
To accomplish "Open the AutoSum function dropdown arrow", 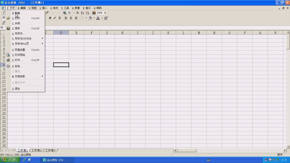I will 74,13.
